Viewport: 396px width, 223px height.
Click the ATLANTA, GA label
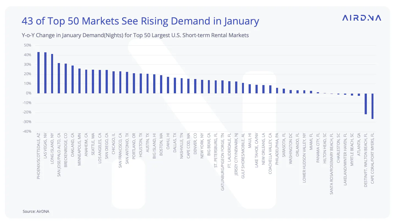(x=359, y=144)
